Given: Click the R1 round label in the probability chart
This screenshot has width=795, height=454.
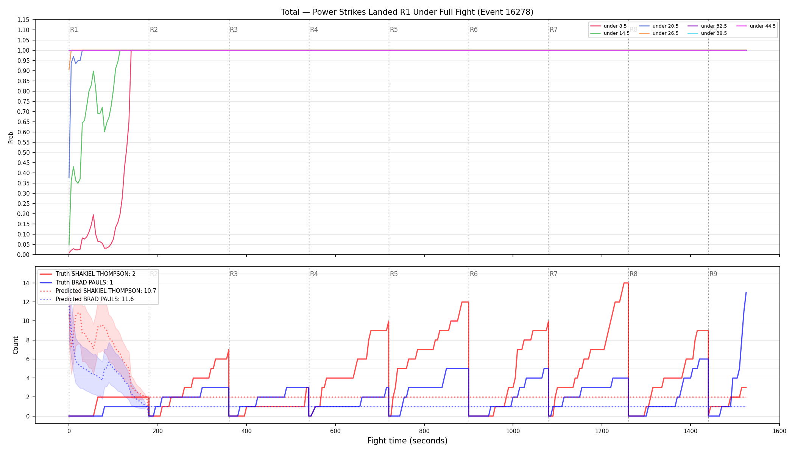Looking at the screenshot, I should pos(74,30).
